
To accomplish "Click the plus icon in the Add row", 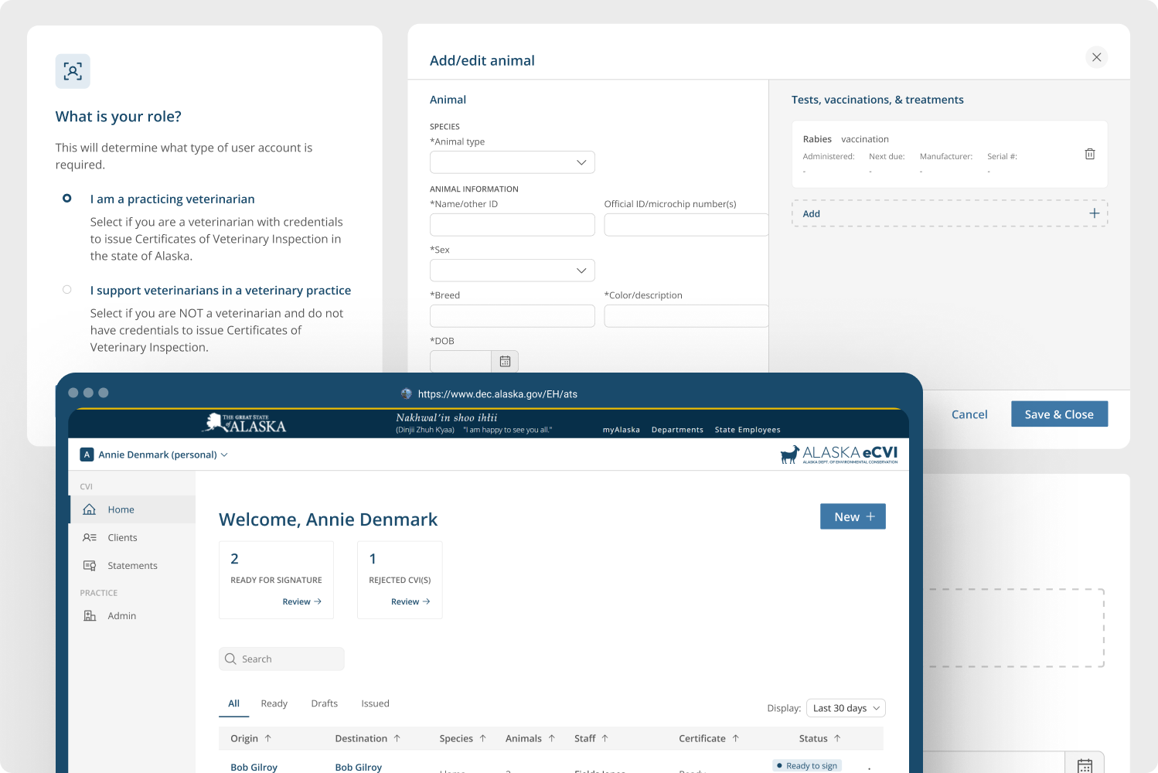I will pos(1094,213).
